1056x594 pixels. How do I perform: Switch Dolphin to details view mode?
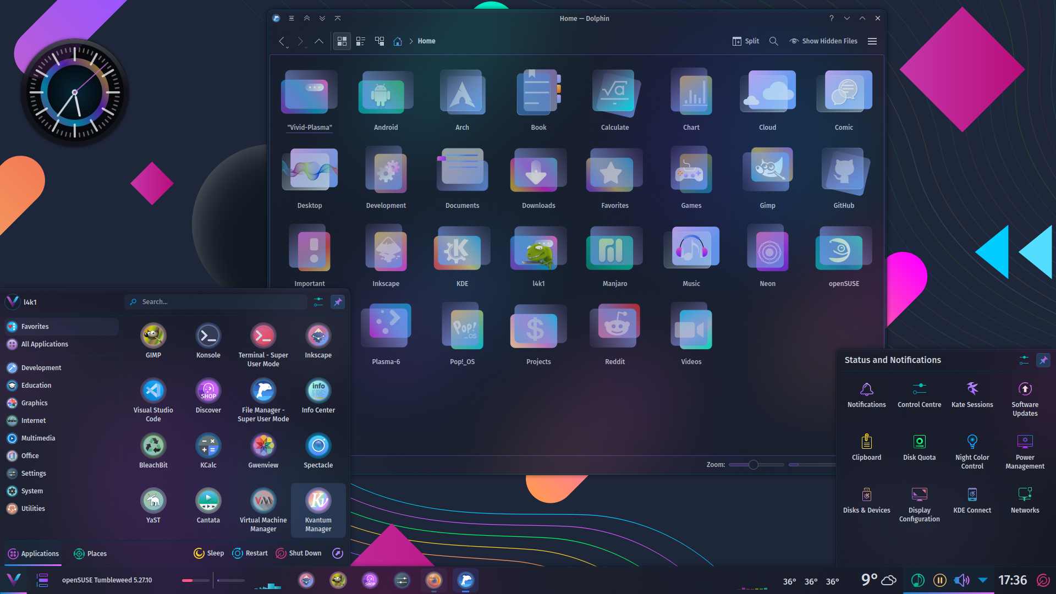380,41
